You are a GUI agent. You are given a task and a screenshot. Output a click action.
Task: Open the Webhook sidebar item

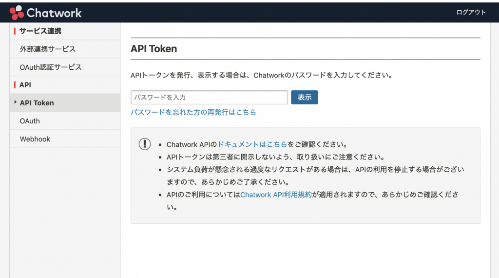pos(65,139)
